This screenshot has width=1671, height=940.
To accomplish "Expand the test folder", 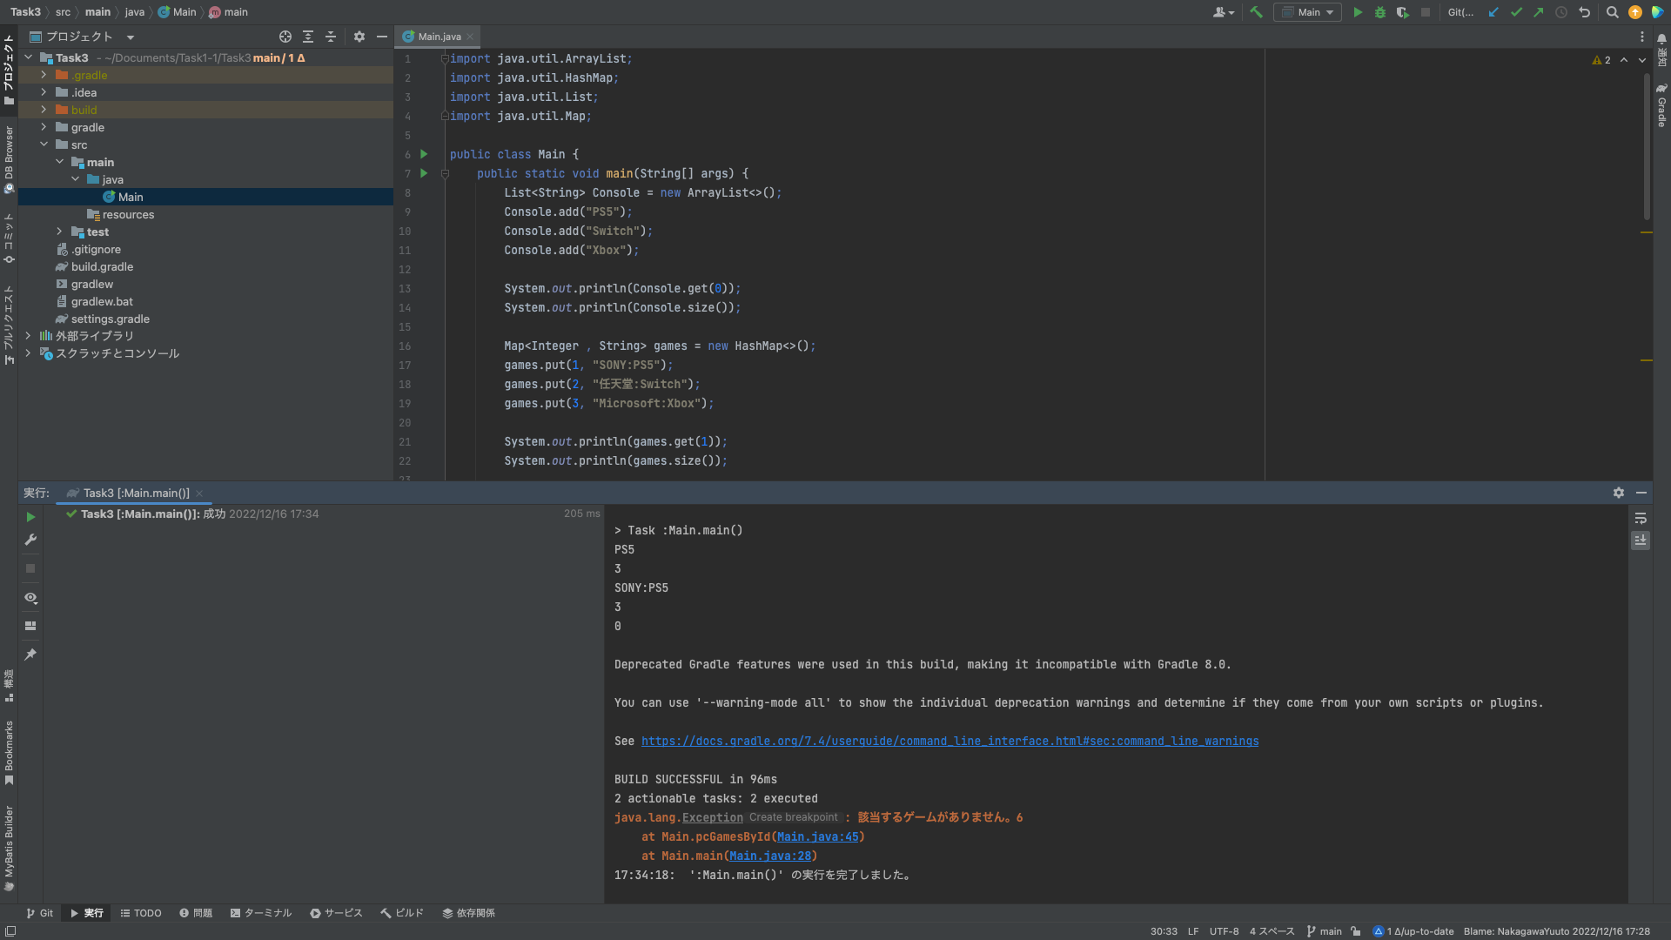I will [x=59, y=232].
